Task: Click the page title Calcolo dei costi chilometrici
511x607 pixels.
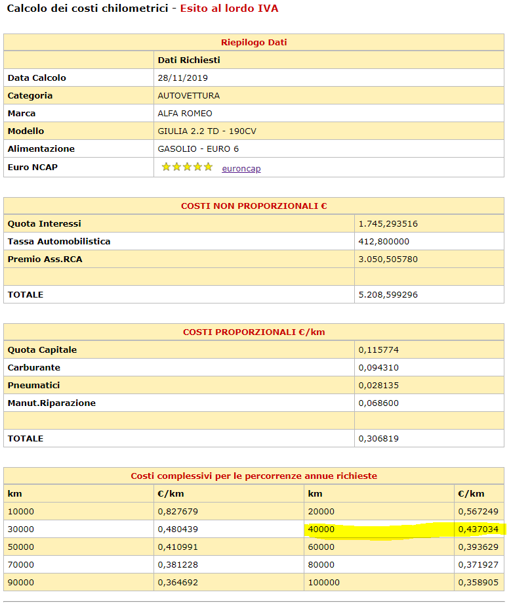Action: click(x=88, y=9)
